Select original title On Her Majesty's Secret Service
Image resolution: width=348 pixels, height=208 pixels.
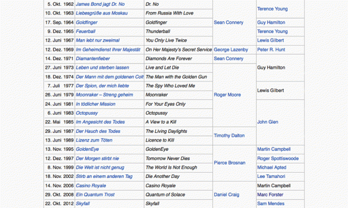179,50
